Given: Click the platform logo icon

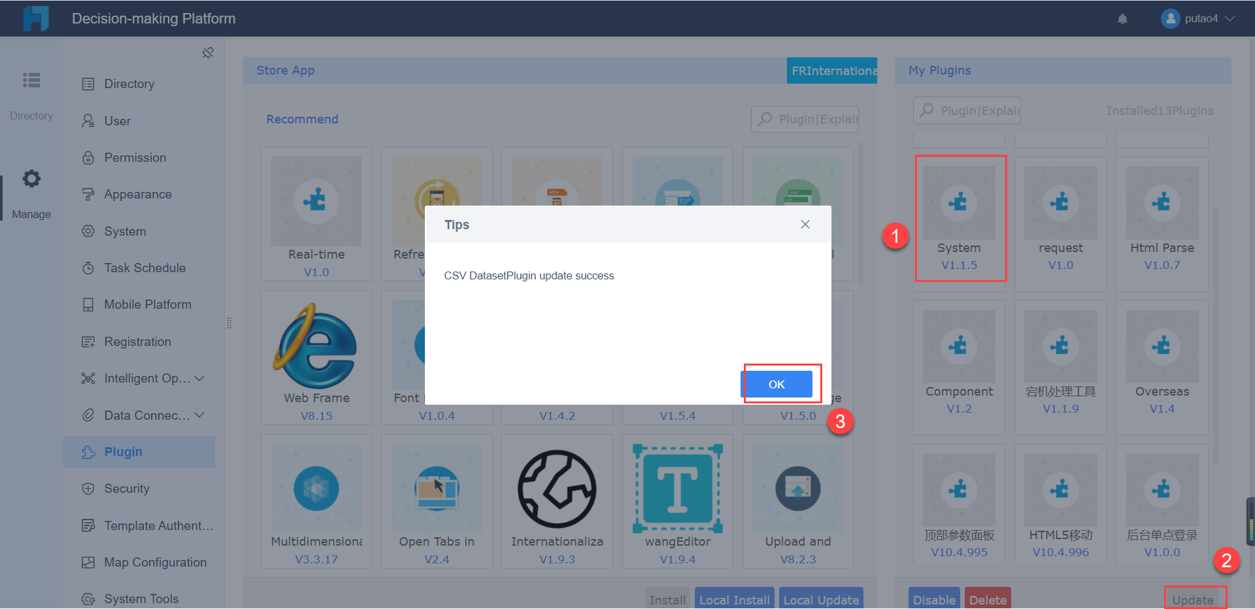Looking at the screenshot, I should (x=36, y=18).
